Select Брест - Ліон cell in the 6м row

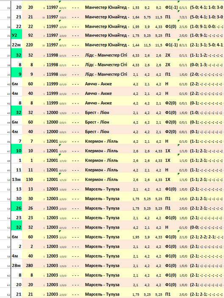tap(97, 122)
